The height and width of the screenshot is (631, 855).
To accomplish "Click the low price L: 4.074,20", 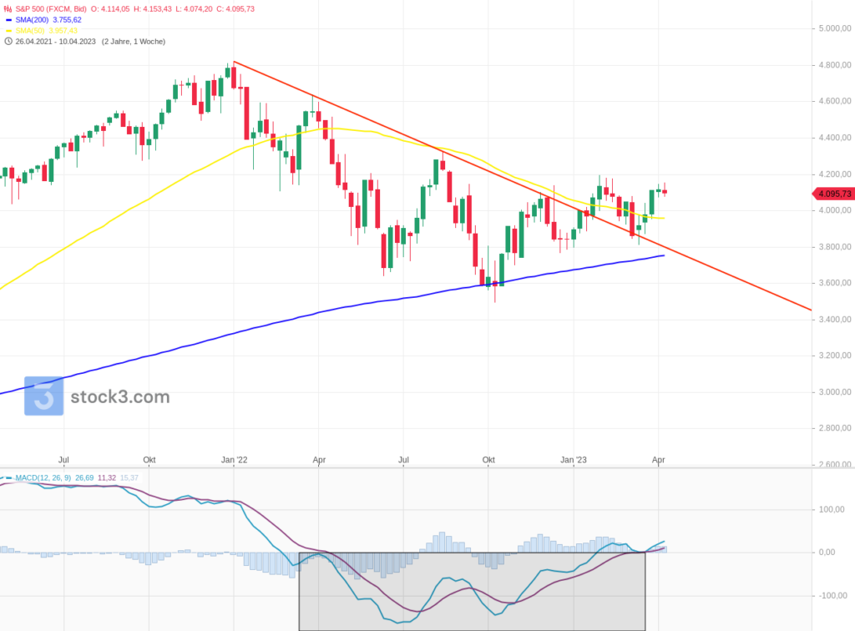I will tap(194, 9).
